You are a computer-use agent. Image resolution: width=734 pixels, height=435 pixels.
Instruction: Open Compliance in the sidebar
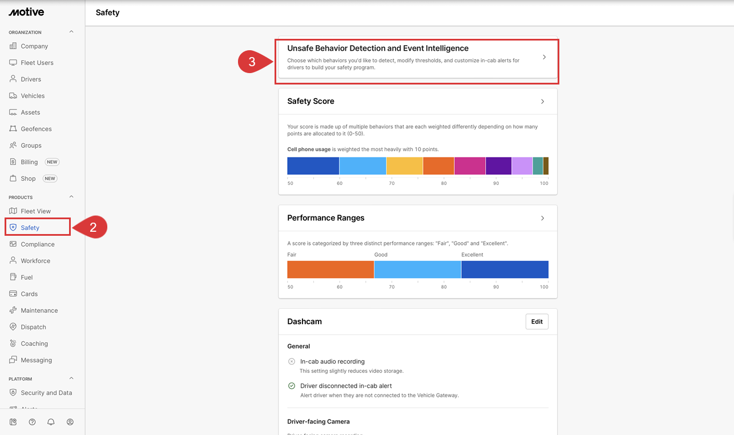pyautogui.click(x=38, y=244)
